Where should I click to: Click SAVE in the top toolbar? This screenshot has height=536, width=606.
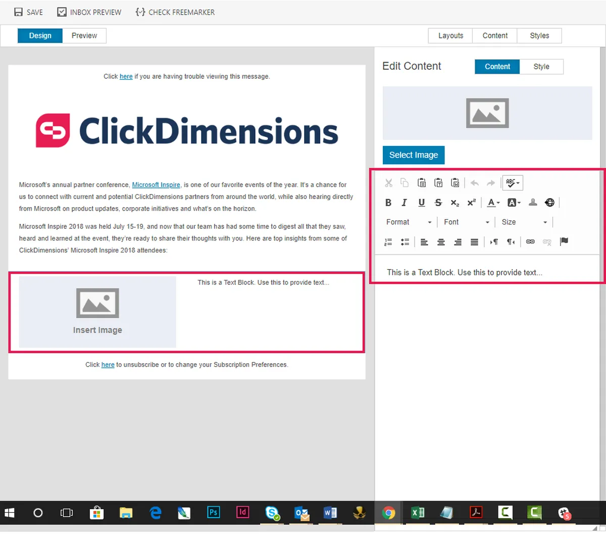pos(28,12)
